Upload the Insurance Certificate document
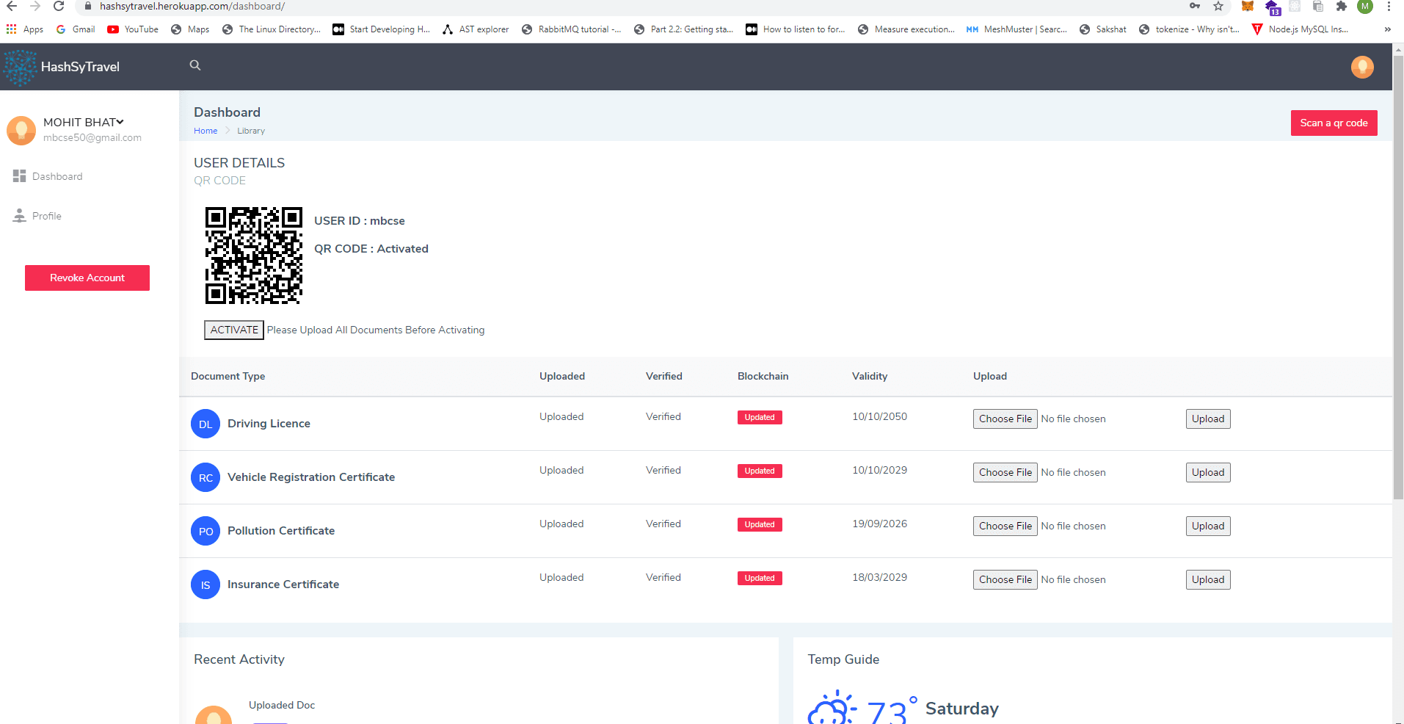 pos(1207,579)
